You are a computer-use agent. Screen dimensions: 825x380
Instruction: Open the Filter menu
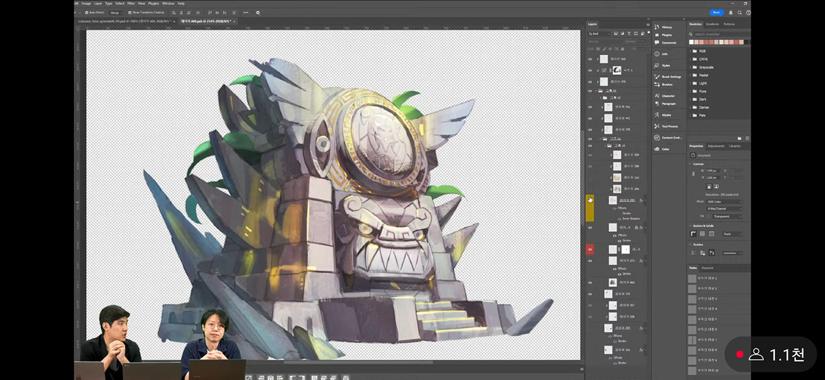(x=131, y=3)
